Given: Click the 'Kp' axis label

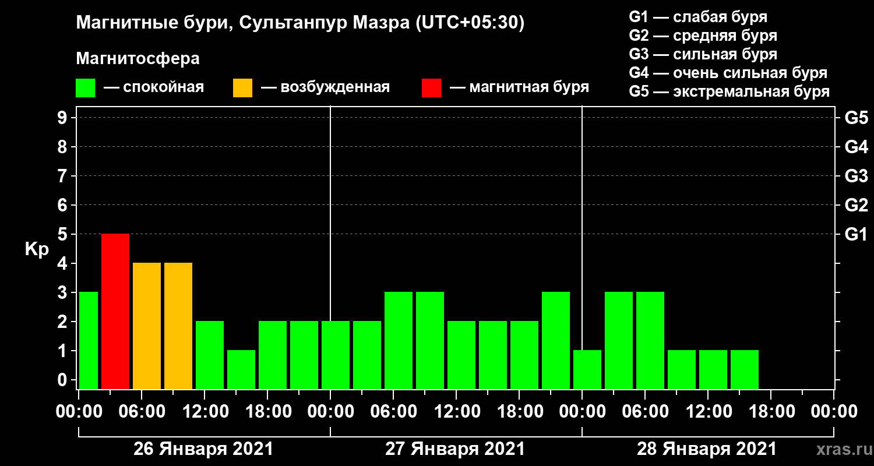Looking at the screenshot, I should coord(36,249).
